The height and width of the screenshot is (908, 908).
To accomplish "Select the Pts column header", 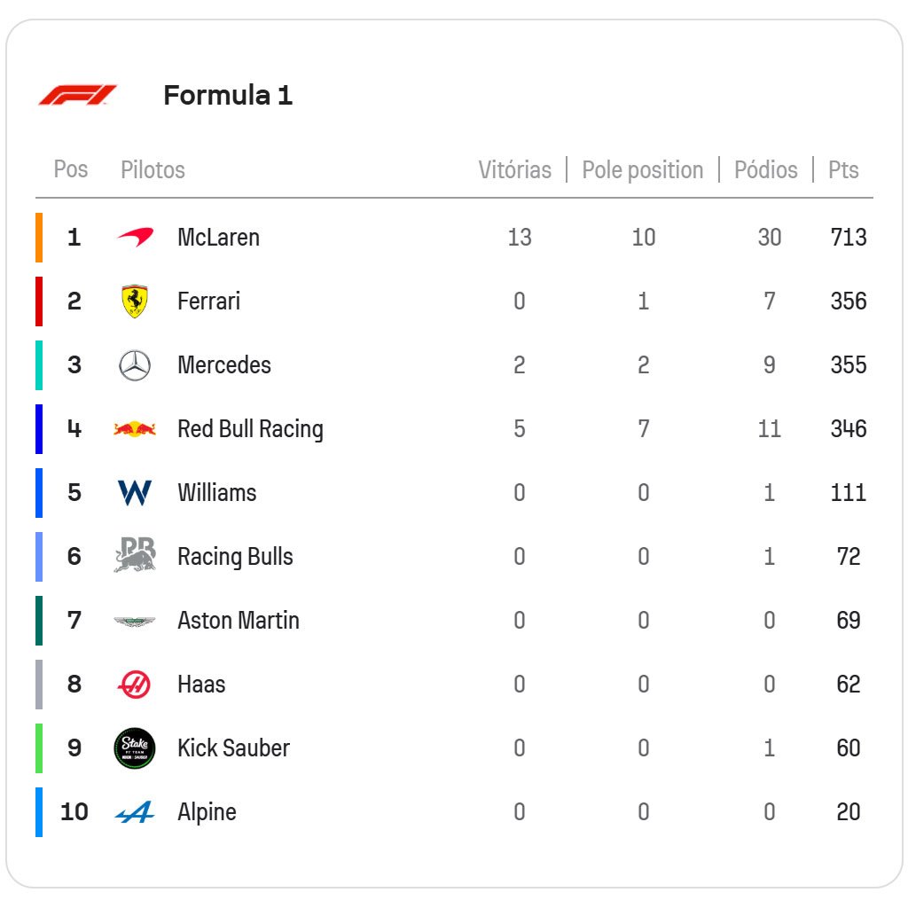I will 843,170.
